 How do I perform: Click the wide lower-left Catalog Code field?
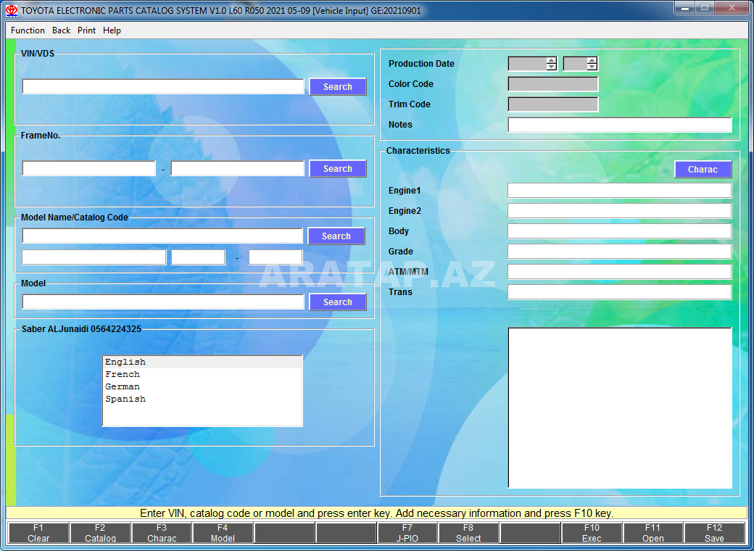(94, 257)
